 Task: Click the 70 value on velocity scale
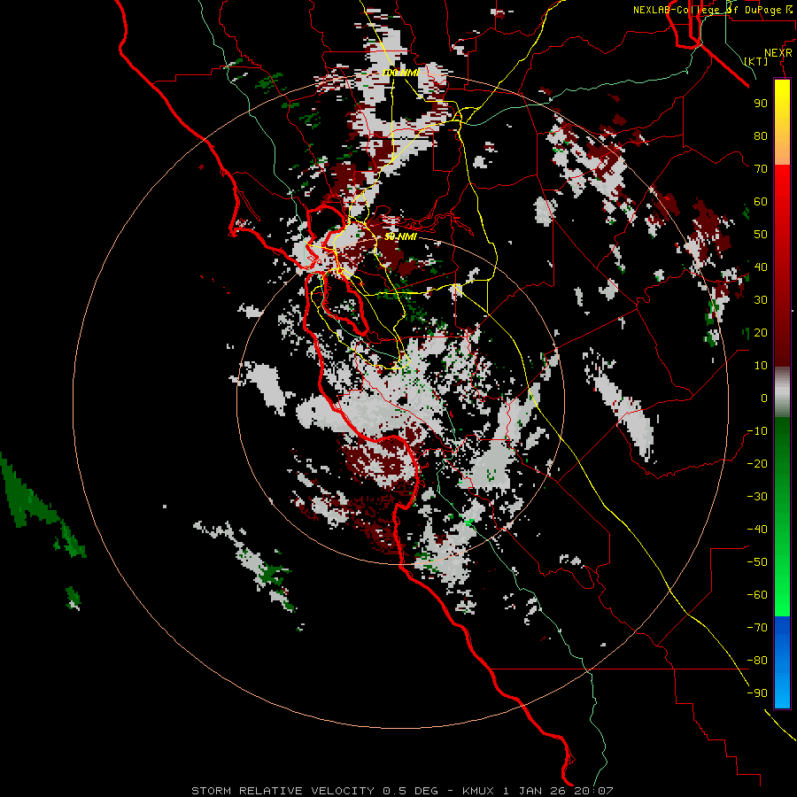(761, 169)
